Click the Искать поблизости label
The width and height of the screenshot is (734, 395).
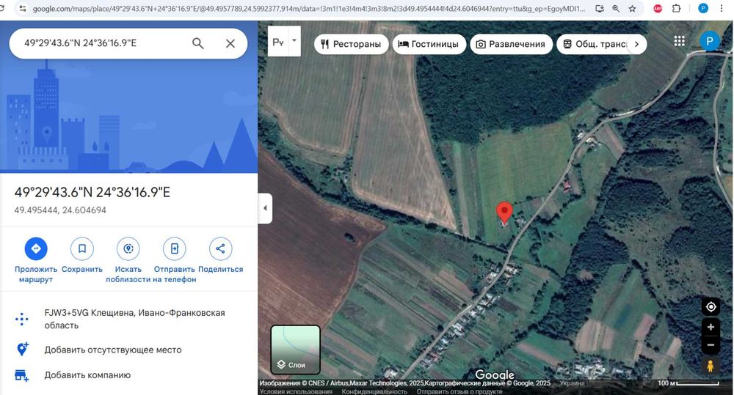128,274
